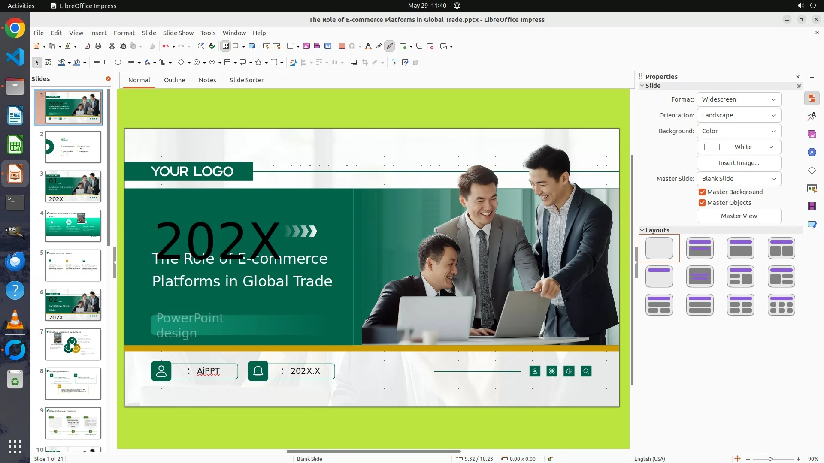
Task: Collapse the Layouts section
Action: tap(642, 230)
